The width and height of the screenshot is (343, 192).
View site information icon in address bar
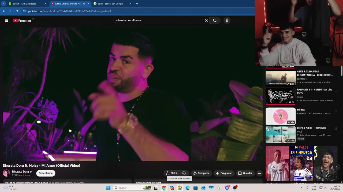coord(24,11)
